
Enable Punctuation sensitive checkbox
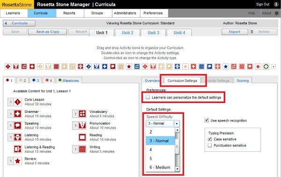210,145
